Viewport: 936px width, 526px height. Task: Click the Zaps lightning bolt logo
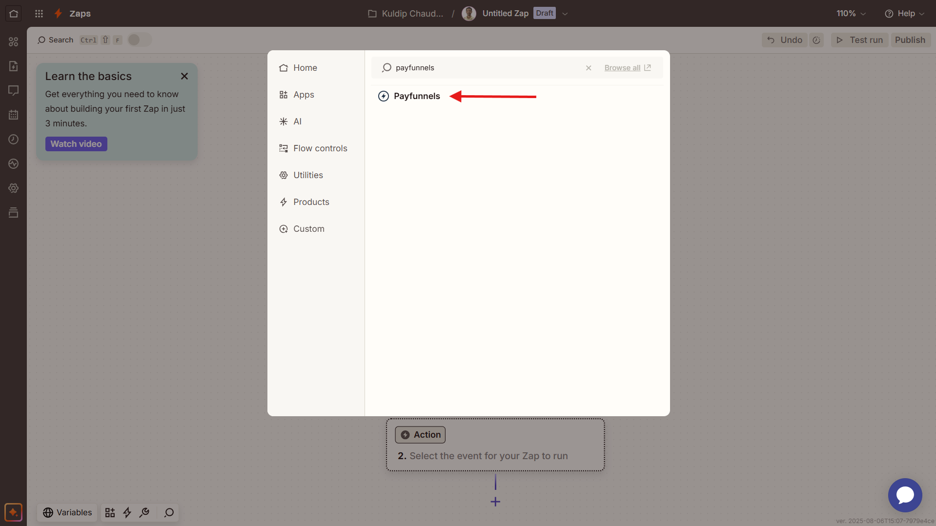coord(58,14)
